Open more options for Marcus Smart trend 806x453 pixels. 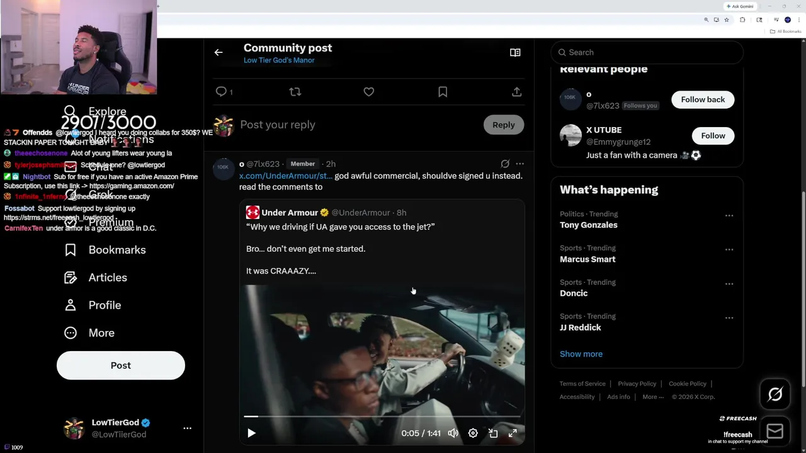coord(729,250)
